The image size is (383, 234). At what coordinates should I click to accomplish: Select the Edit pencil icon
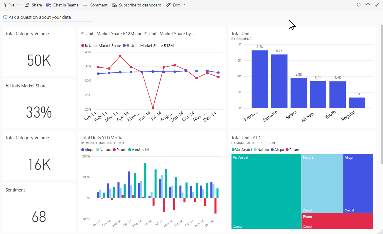tap(168, 5)
